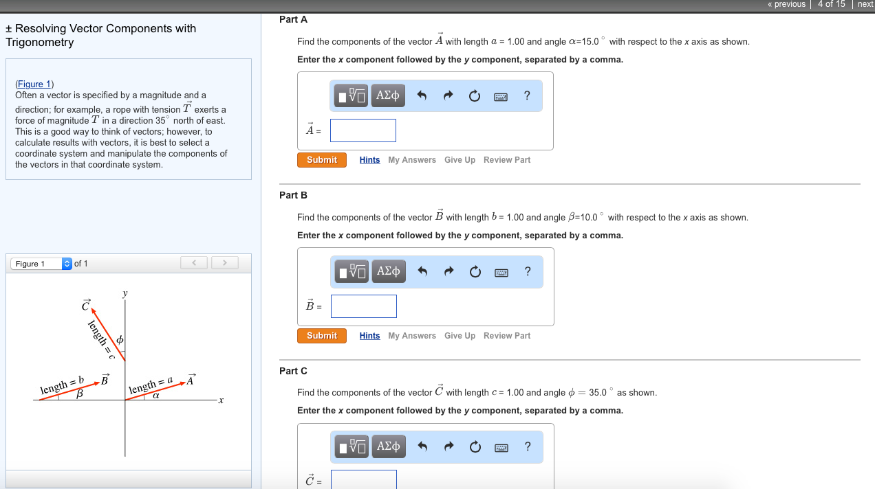Click the undo icon in Part C editor

pos(422,446)
